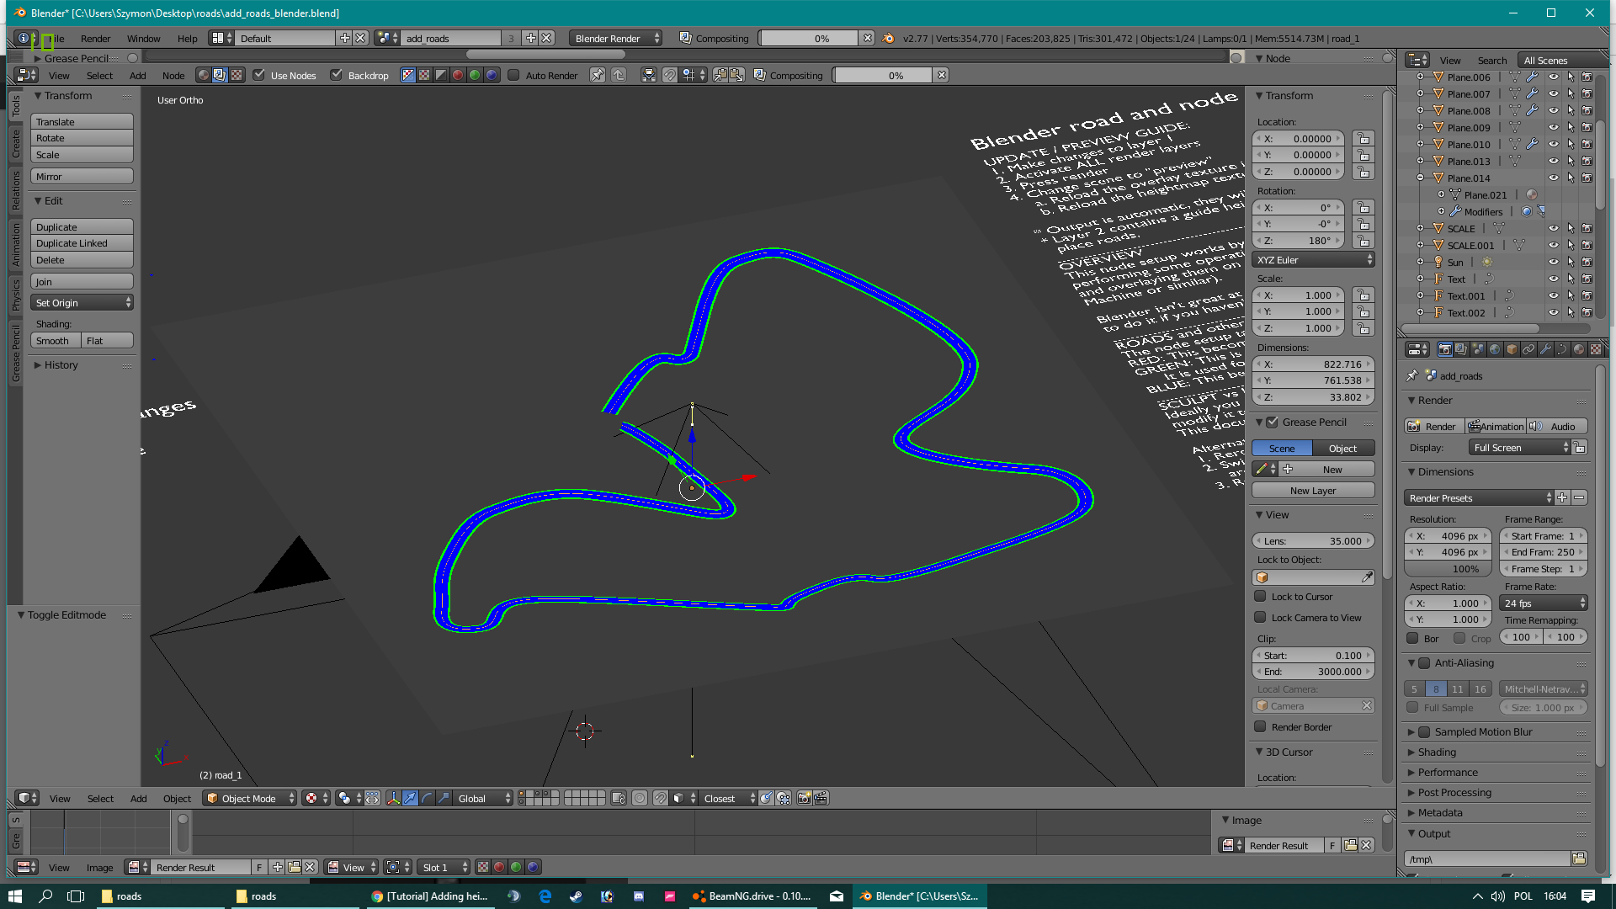
Task: Open the Window menu
Action: pyautogui.click(x=143, y=38)
